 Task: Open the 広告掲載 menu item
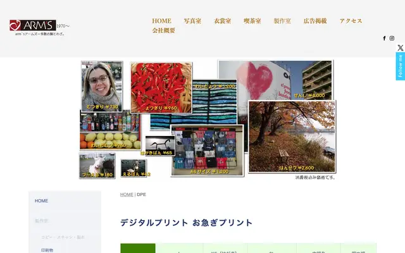pyautogui.click(x=315, y=21)
